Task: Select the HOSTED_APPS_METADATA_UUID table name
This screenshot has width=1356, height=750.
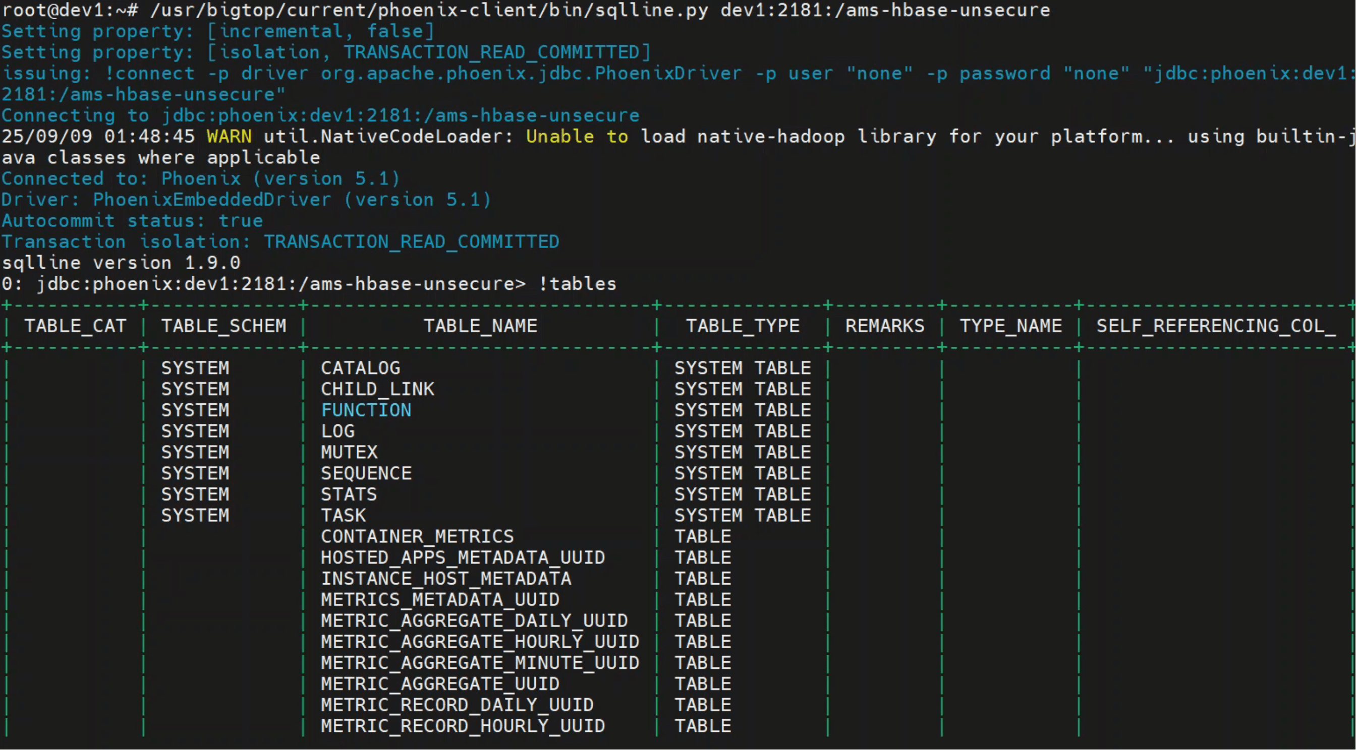Action: click(x=463, y=557)
